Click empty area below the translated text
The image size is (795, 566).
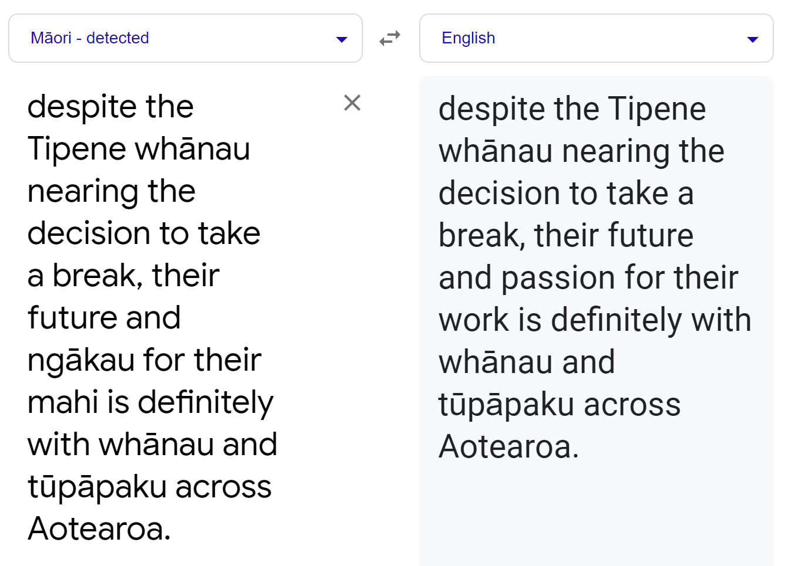click(595, 516)
